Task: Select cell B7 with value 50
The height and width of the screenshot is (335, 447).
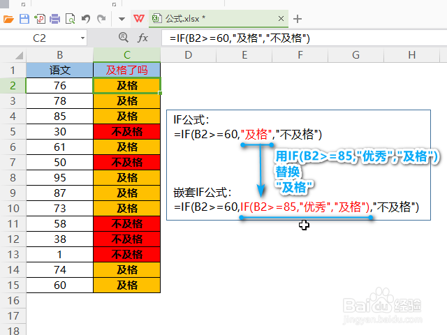Action: pyautogui.click(x=59, y=163)
